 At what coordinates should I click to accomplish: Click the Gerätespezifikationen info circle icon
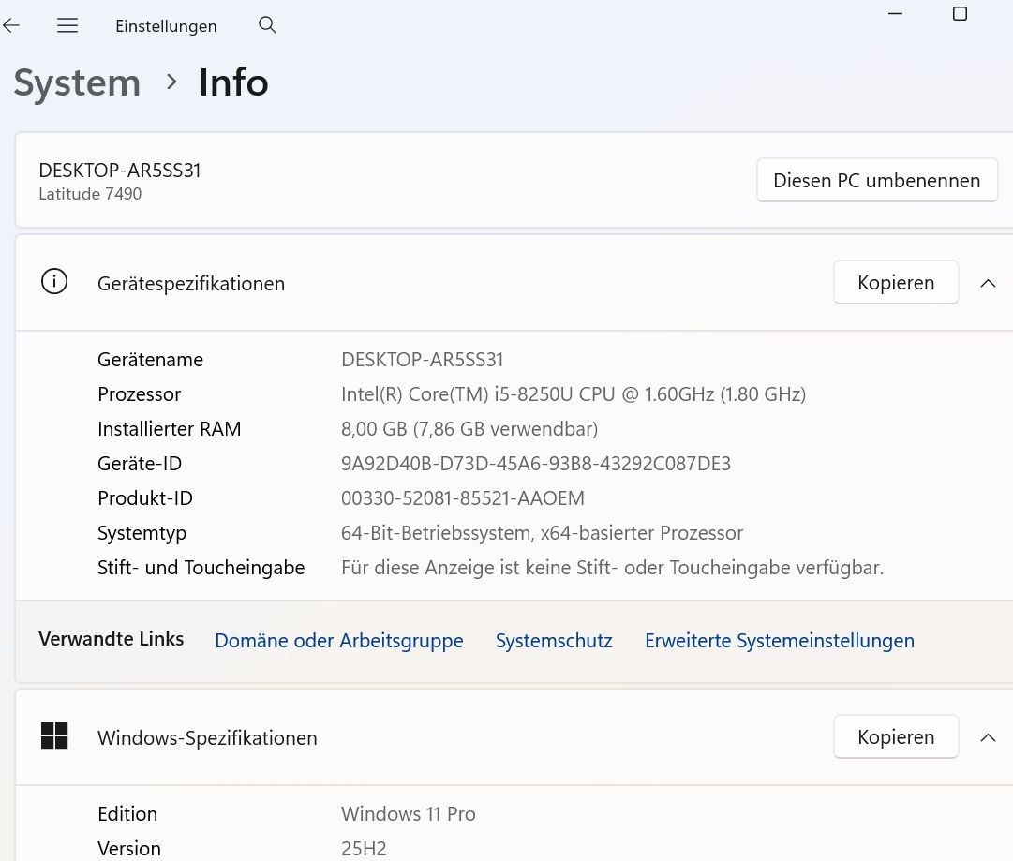(x=54, y=282)
